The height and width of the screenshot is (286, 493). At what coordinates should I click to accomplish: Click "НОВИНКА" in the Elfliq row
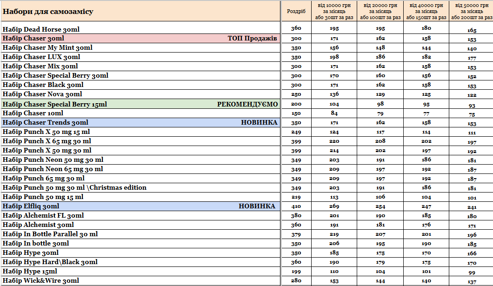point(257,206)
